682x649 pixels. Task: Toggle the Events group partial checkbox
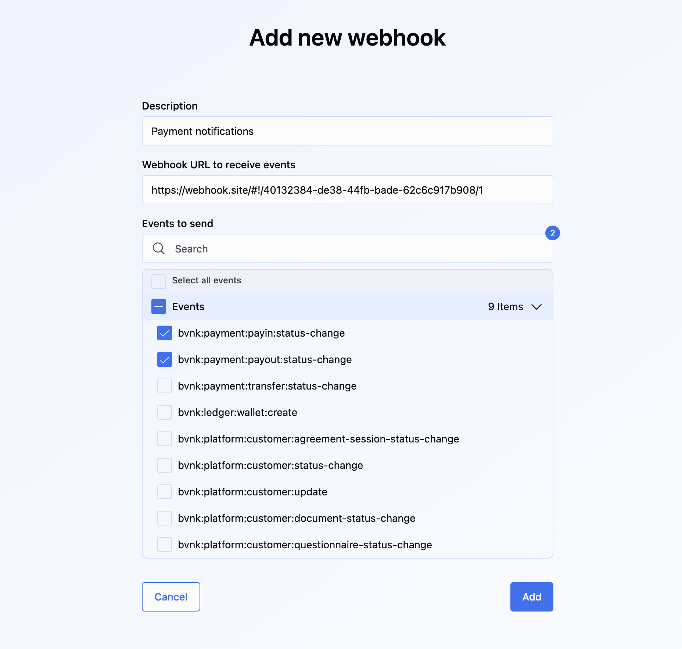[159, 307]
